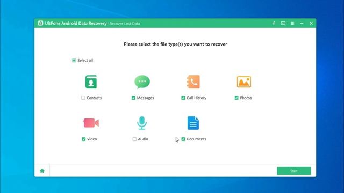Viewport: 344px width, 193px height.
Task: Click the 'Video' label text
Action: click(92, 139)
